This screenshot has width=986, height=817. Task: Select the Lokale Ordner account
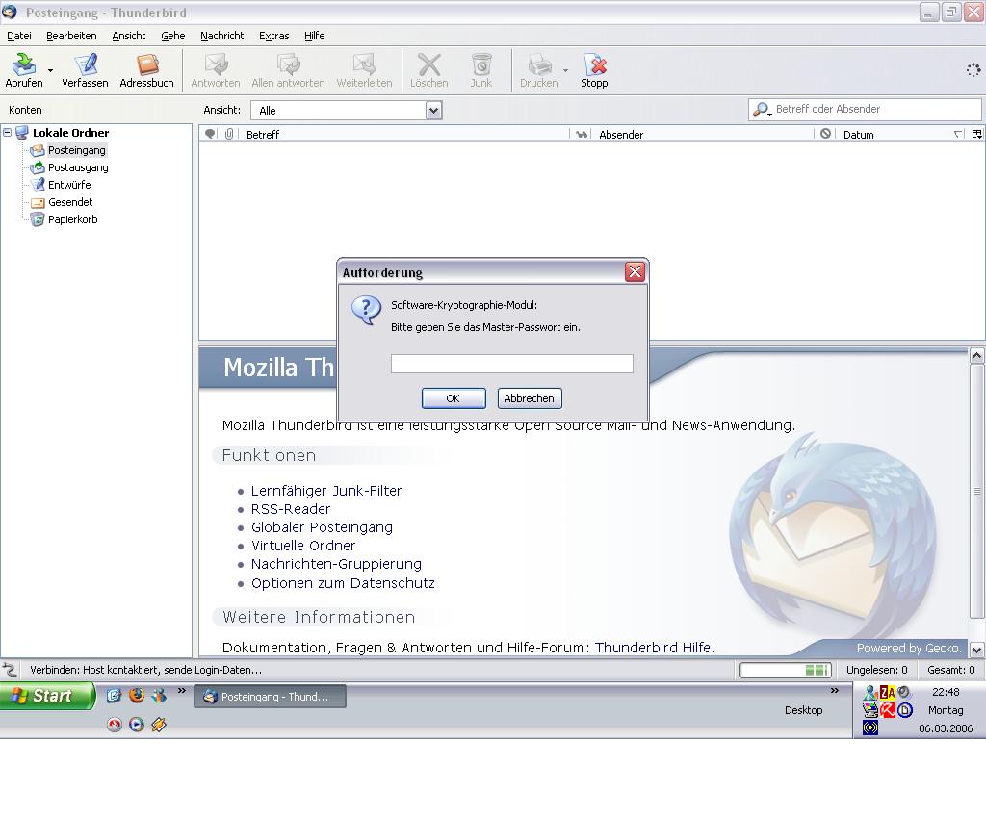(x=70, y=133)
